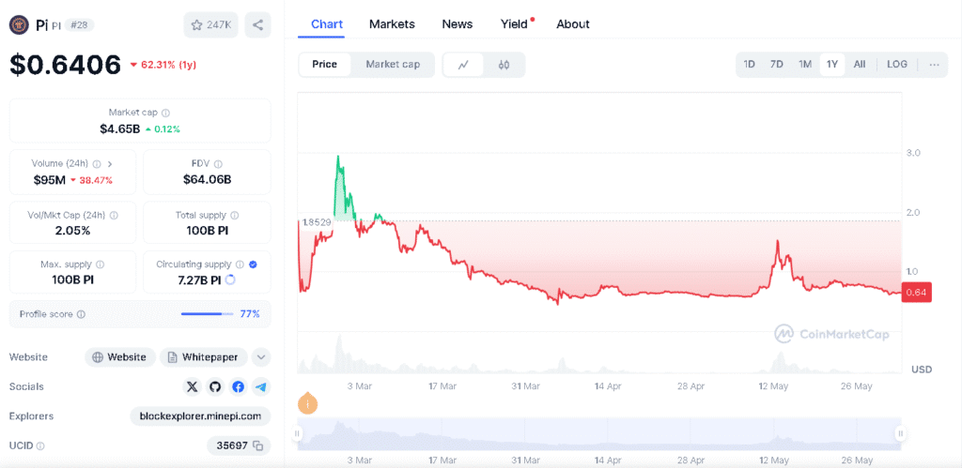The image size is (962, 468).
Task: Open the UCID info icon
Action: (x=40, y=446)
